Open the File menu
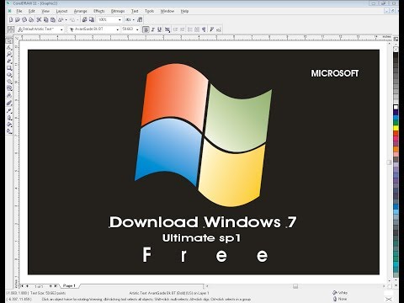404x303 pixels. coord(19,11)
